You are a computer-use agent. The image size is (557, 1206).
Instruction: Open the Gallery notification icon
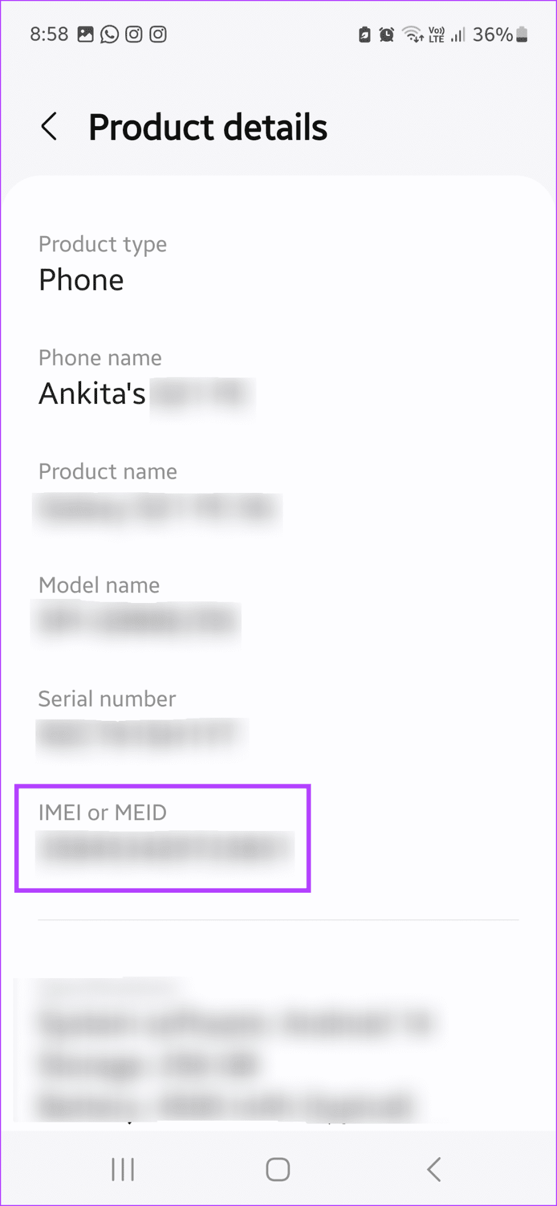coord(86,34)
